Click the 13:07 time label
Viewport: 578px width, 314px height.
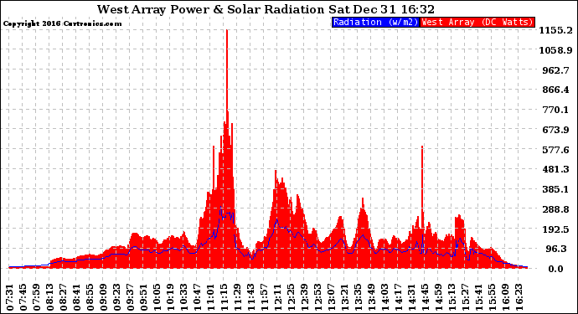[x=332, y=297]
